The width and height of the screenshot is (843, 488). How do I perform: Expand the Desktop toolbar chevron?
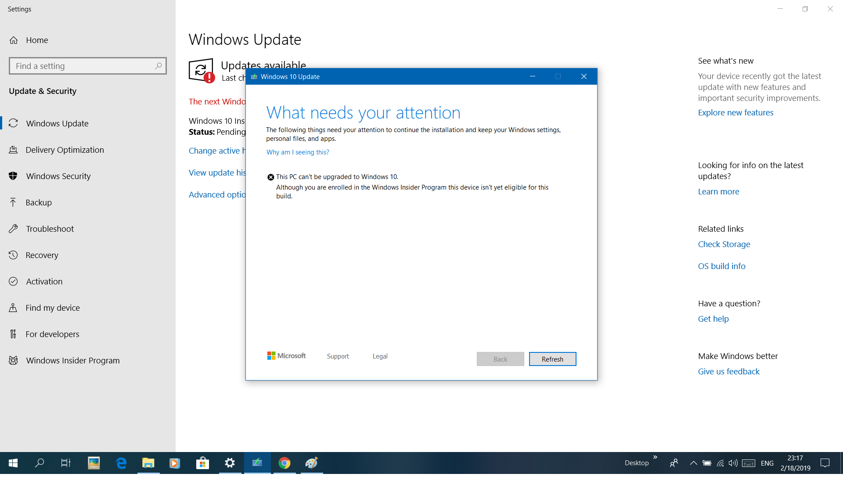click(x=655, y=457)
